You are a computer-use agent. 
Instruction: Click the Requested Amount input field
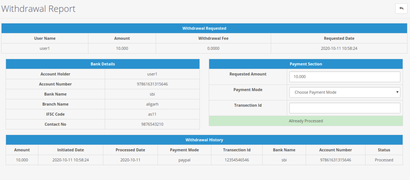tap(344, 77)
